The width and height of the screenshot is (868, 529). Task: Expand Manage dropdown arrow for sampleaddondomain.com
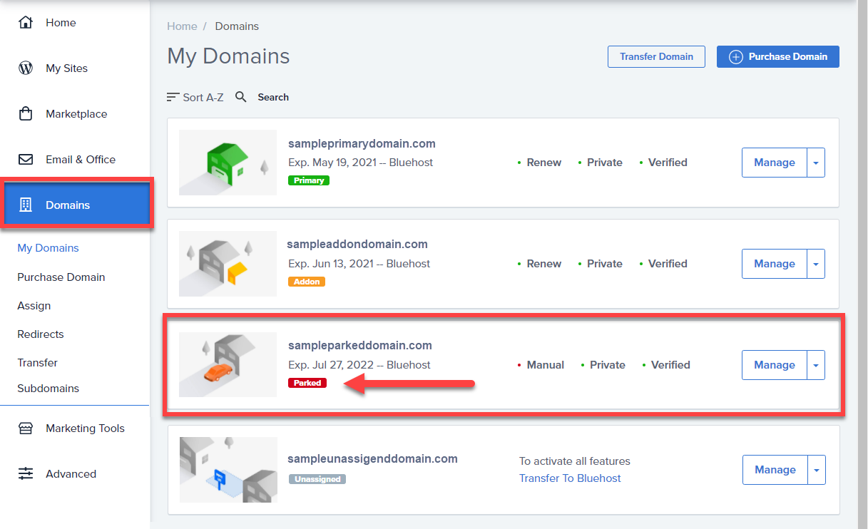coord(816,264)
